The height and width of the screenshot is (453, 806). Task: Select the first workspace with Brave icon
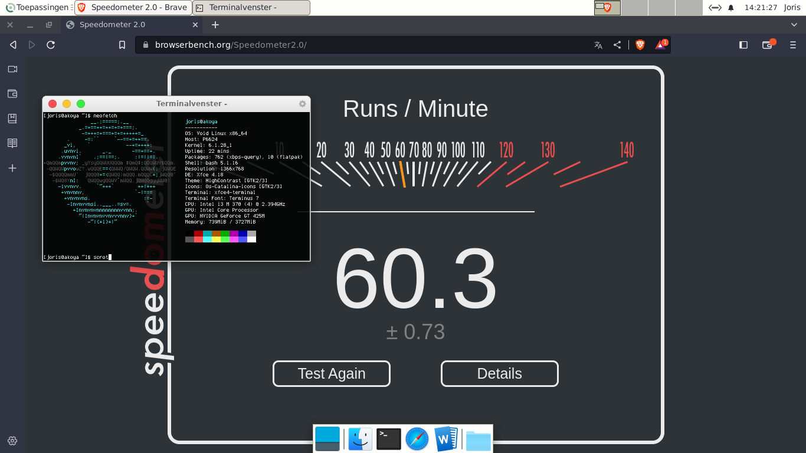[x=607, y=8]
